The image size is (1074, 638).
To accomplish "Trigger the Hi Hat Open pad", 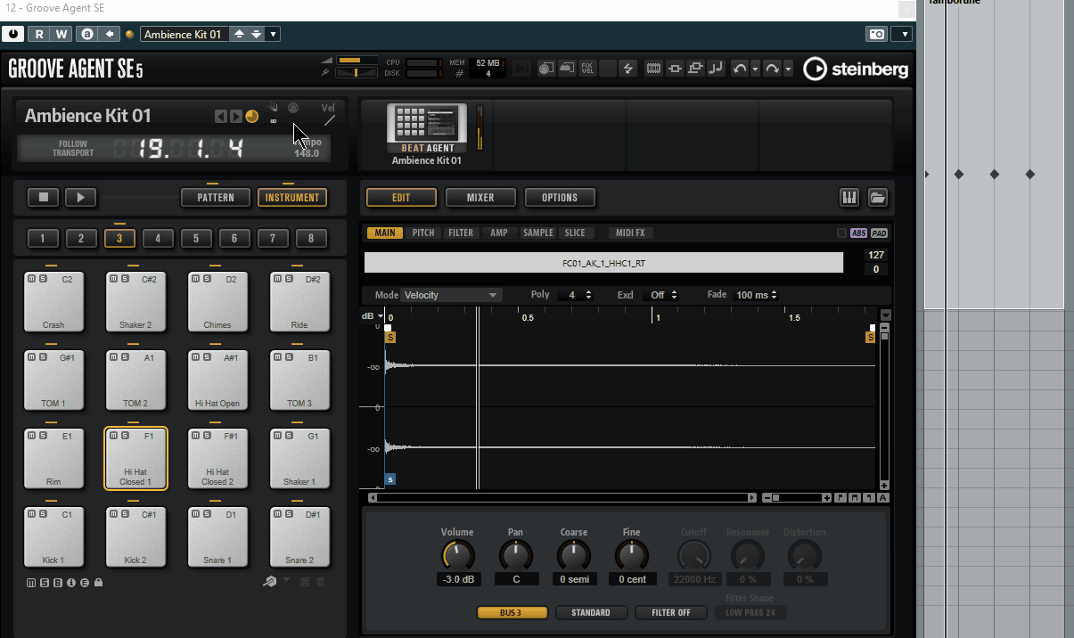I will click(x=217, y=380).
